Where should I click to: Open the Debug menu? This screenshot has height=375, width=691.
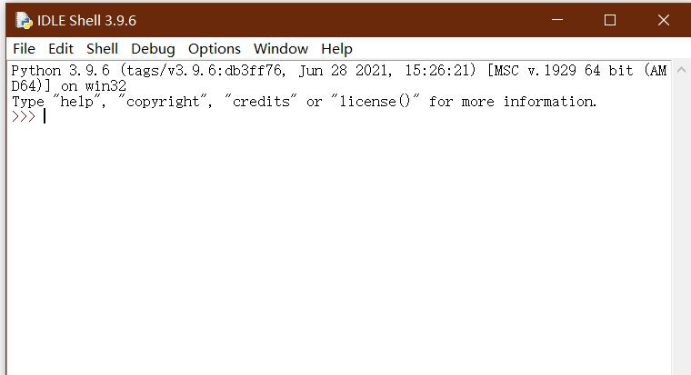[x=153, y=49]
